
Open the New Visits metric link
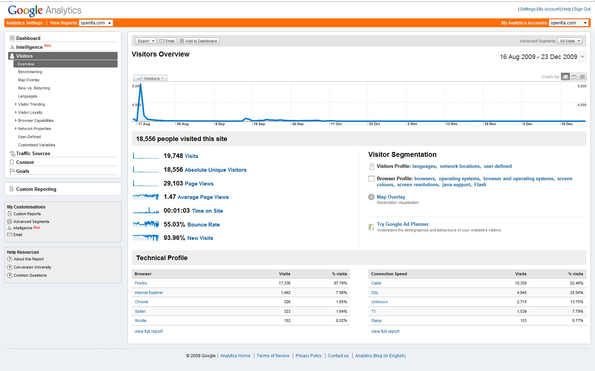click(x=200, y=238)
